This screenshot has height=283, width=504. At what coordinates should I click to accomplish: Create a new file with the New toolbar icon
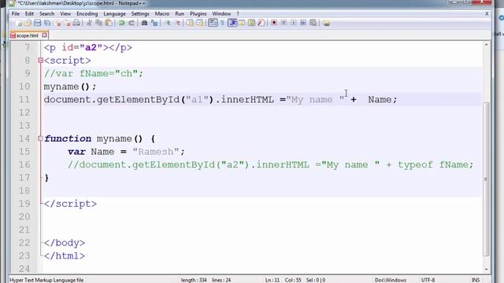(x=18, y=23)
